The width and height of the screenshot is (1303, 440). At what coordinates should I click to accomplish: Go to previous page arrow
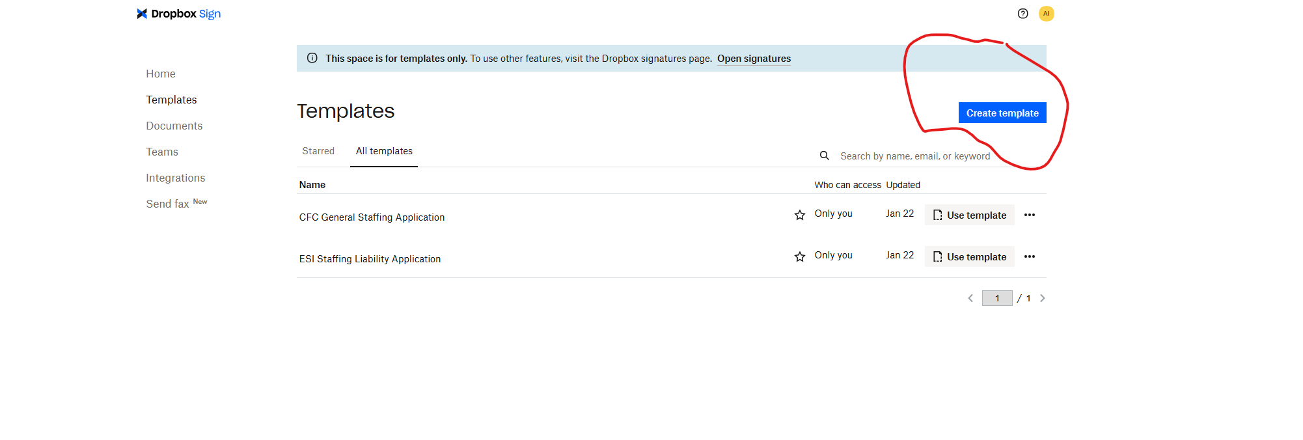970,298
